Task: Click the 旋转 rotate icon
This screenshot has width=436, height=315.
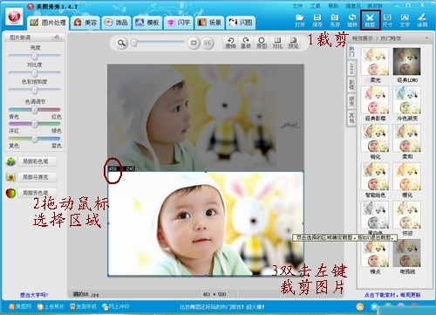Action: pyautogui.click(x=352, y=20)
